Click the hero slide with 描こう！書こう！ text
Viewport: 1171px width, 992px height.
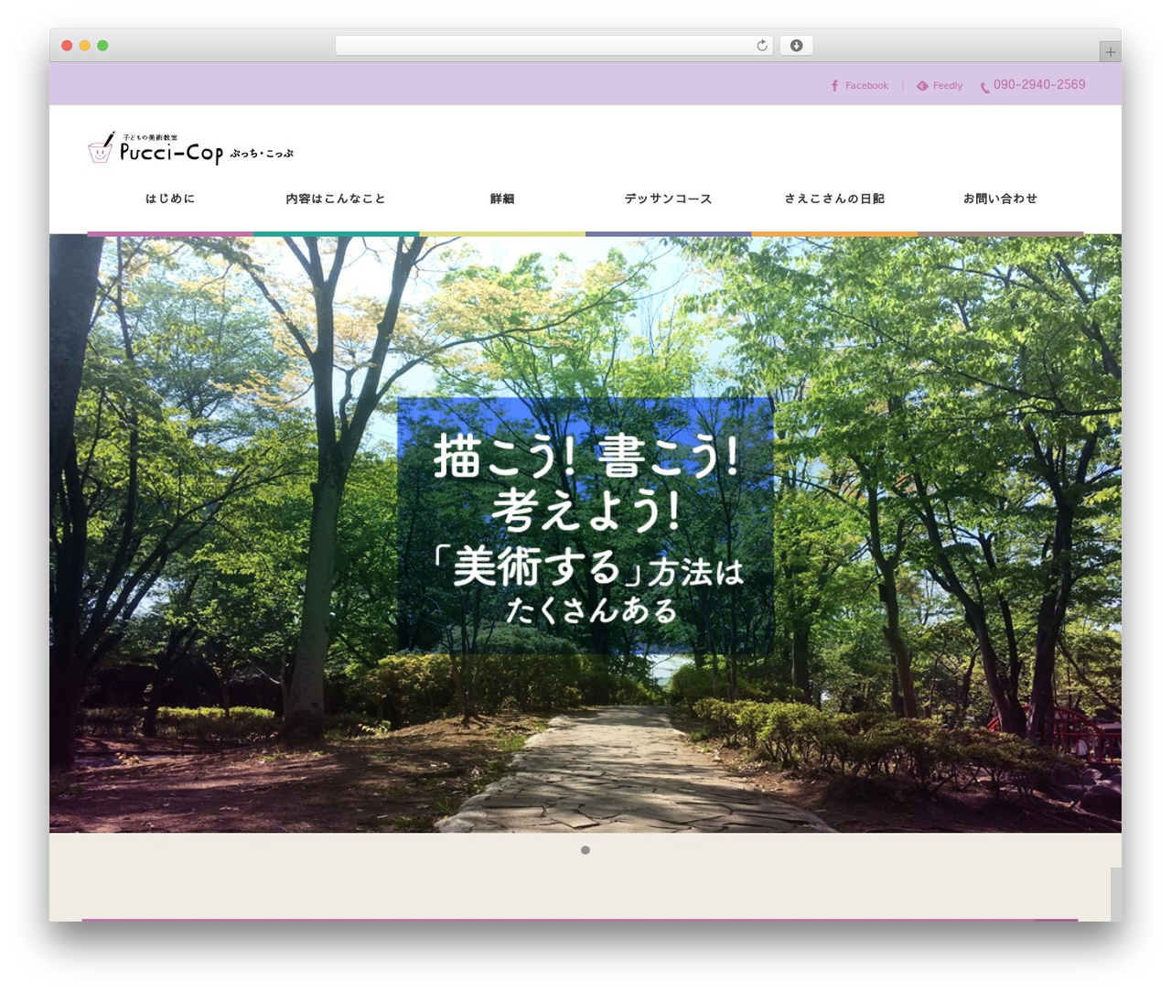coord(585,534)
